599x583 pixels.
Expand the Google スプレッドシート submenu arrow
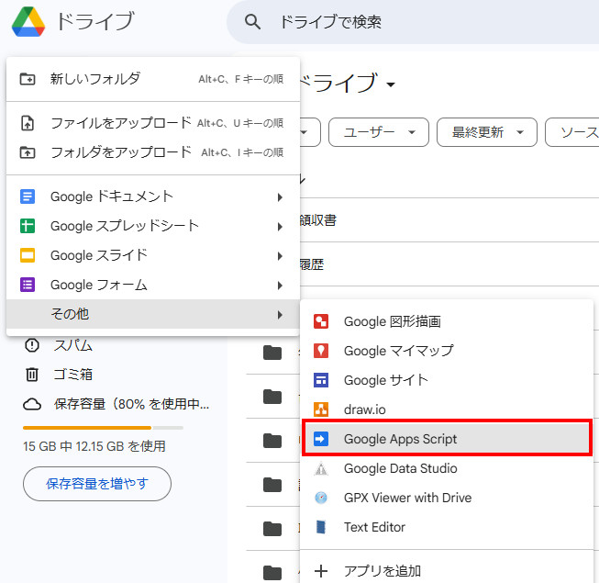click(x=280, y=227)
